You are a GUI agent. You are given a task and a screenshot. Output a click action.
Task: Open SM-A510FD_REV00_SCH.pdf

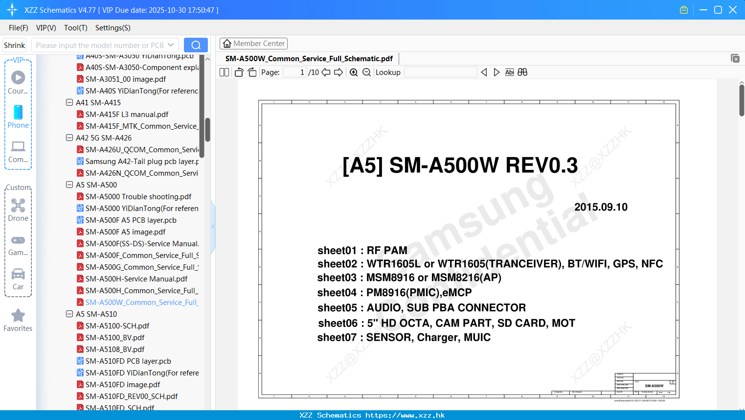(127, 396)
